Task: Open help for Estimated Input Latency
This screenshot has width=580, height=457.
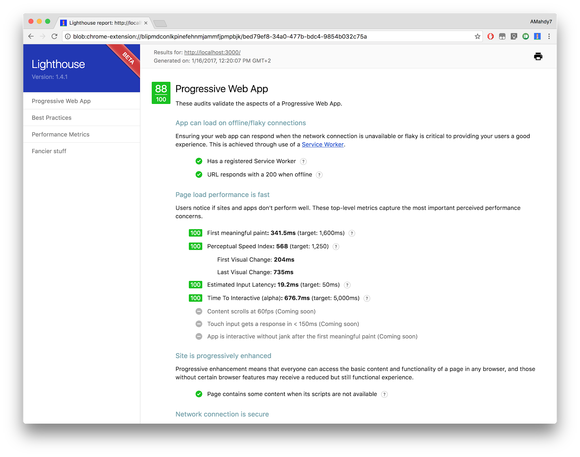Action: pos(347,285)
